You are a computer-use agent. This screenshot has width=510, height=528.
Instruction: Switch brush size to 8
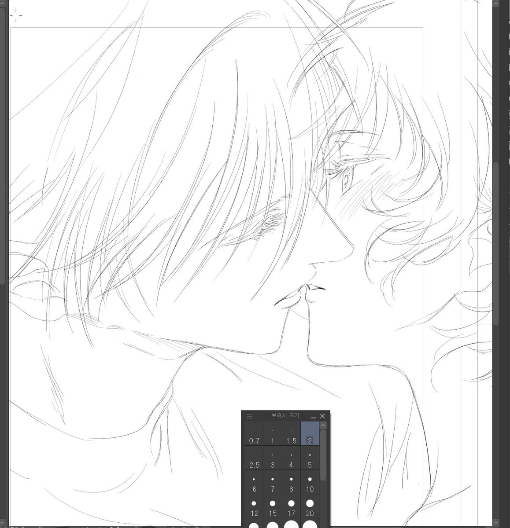click(291, 482)
